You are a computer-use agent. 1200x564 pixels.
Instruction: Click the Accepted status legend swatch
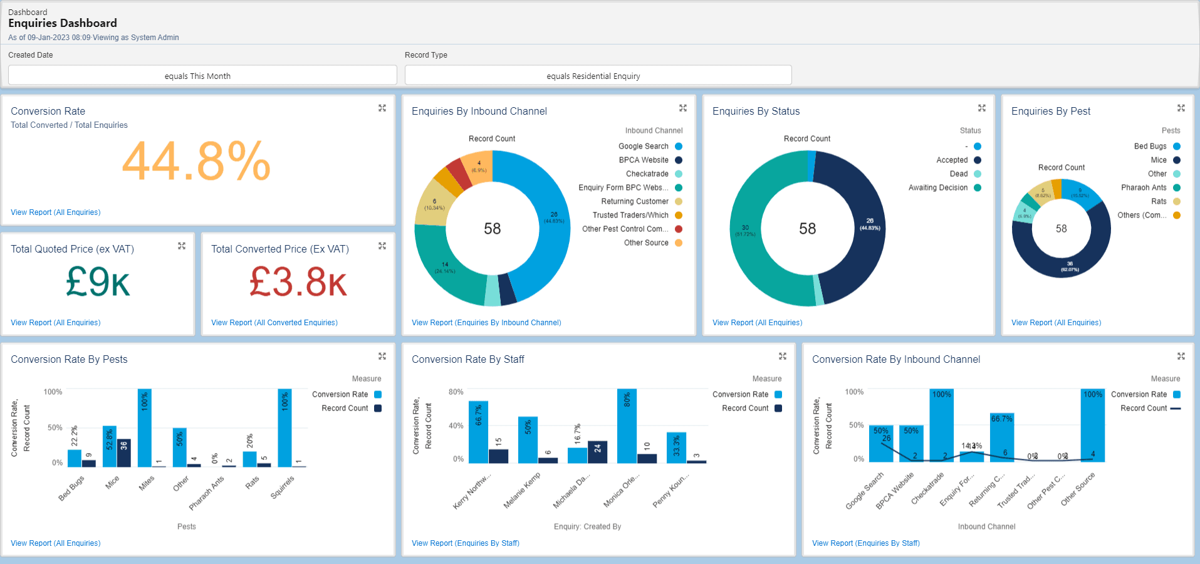(x=978, y=160)
